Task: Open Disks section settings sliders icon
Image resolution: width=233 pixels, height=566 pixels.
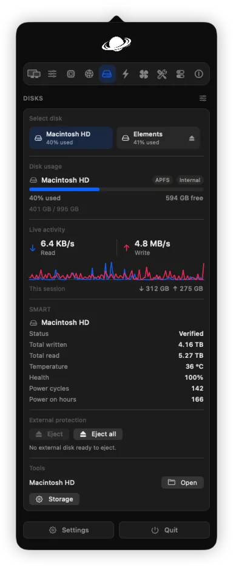Action: pos(203,98)
